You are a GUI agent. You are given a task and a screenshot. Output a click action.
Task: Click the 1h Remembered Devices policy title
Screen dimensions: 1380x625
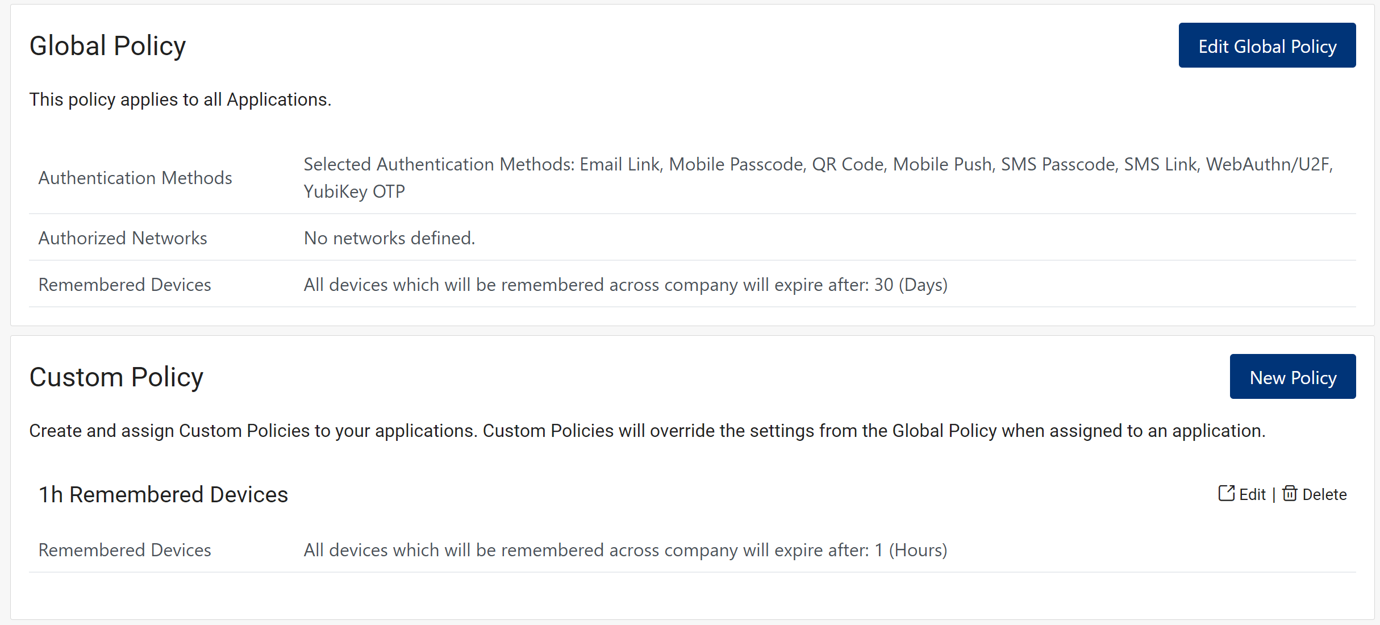click(163, 494)
